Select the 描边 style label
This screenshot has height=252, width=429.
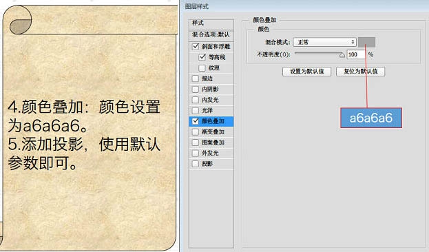point(207,78)
